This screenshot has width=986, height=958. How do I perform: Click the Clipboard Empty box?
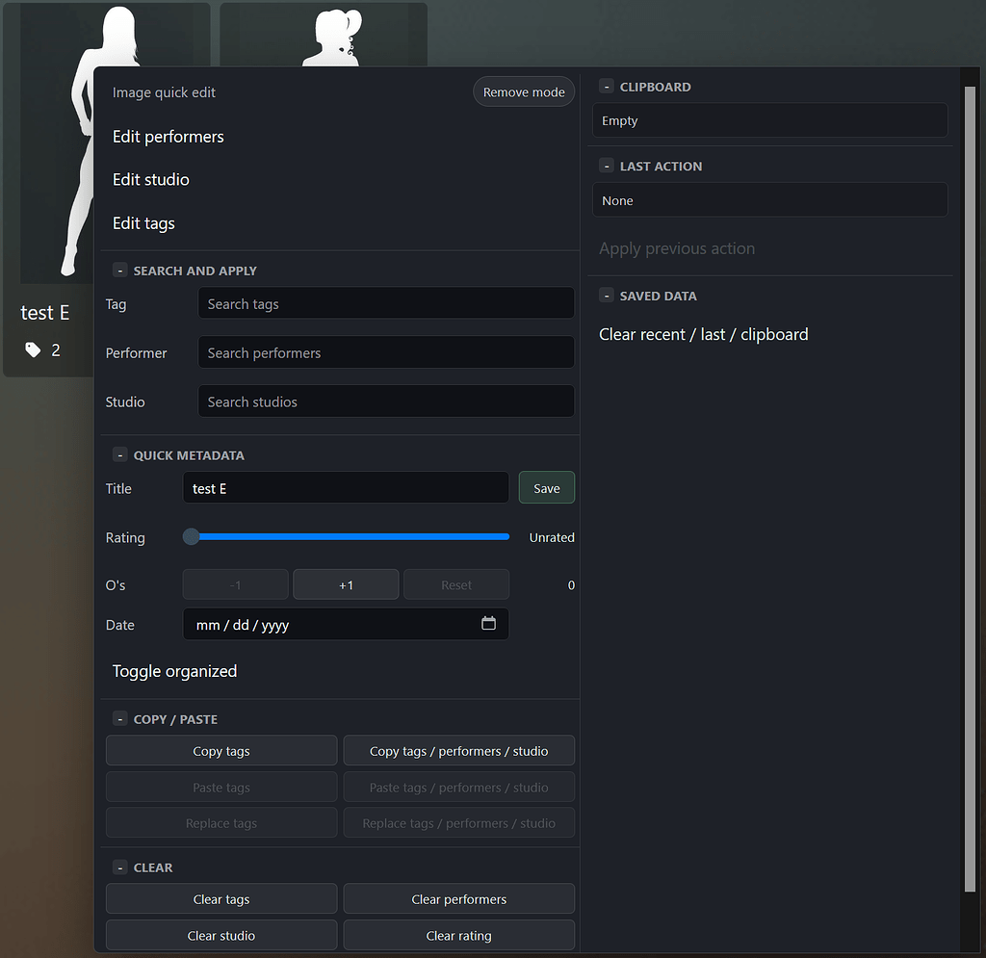pos(769,120)
